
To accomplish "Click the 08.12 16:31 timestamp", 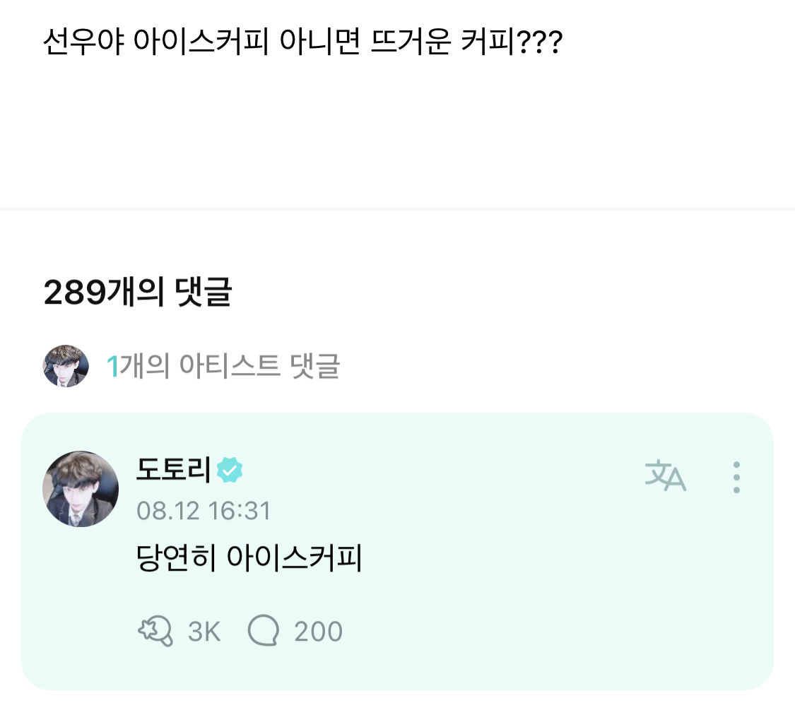I will [204, 511].
